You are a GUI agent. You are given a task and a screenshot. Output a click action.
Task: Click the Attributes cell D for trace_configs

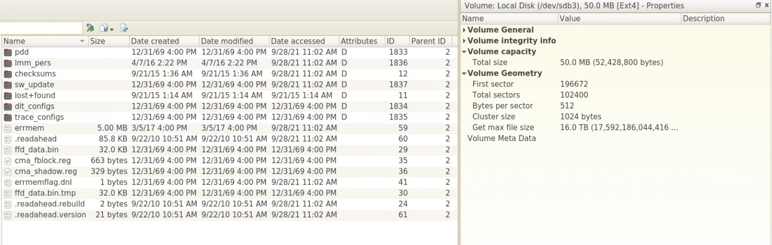(344, 117)
